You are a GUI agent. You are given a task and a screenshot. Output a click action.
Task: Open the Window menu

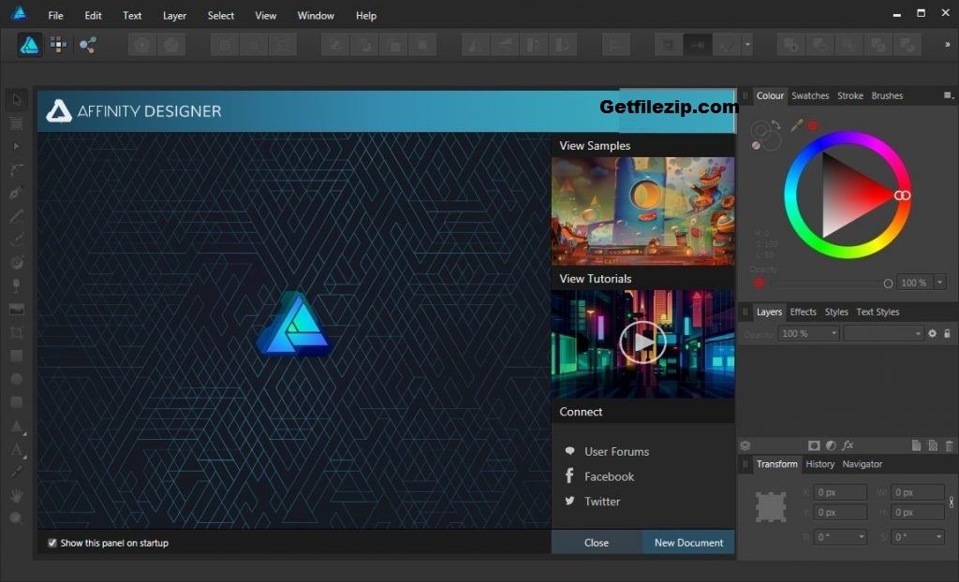(x=316, y=15)
